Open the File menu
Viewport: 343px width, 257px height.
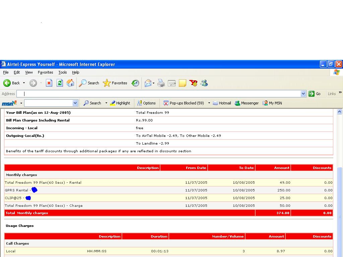tap(6, 72)
